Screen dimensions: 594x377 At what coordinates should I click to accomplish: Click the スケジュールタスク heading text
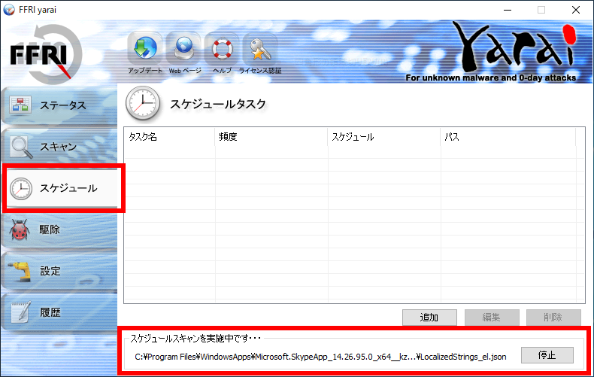pyautogui.click(x=218, y=104)
